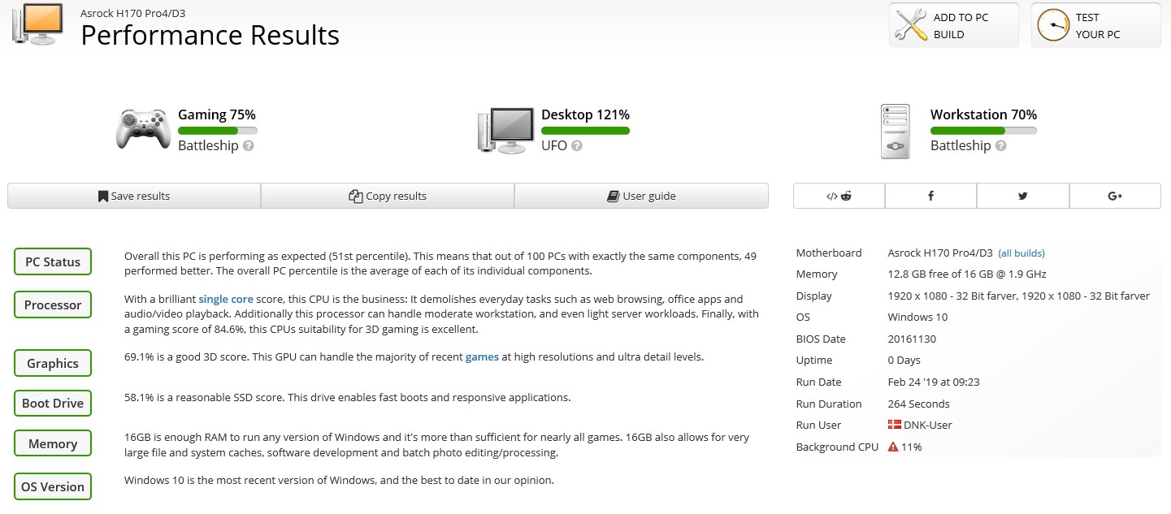Open the User guide
Viewport: 1171px width, 514px height.
pos(641,196)
